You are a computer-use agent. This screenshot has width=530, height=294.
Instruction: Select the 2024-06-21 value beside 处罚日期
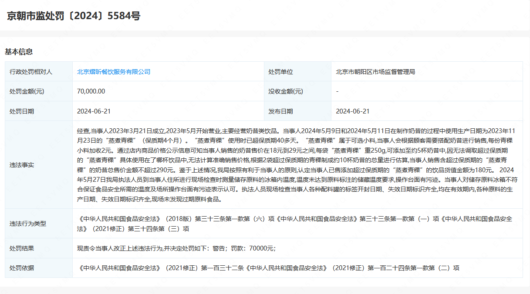coord(94,111)
